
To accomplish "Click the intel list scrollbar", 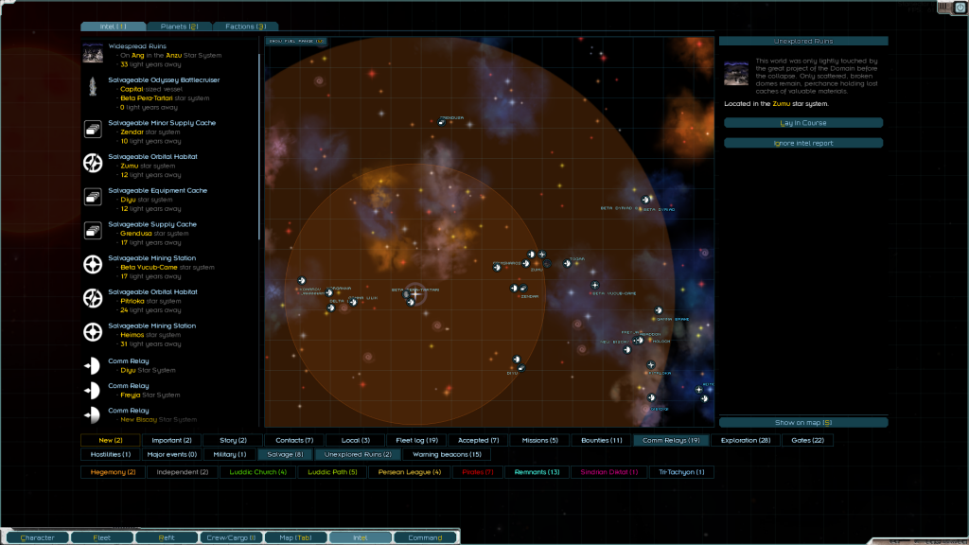I will 259,142.
